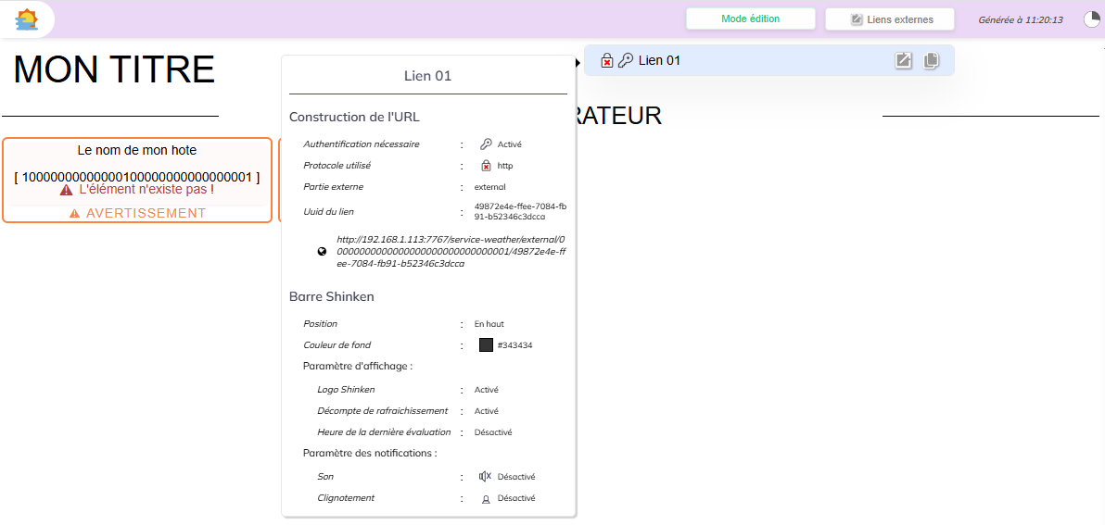Click the red unsecured lock on Lien 01 row
Image resolution: width=1105 pixels, height=525 pixels.
tap(607, 61)
